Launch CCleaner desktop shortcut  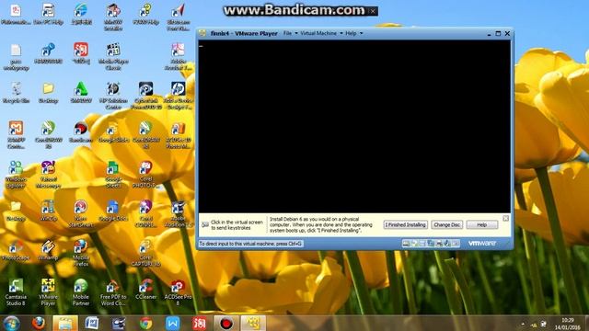click(x=145, y=289)
